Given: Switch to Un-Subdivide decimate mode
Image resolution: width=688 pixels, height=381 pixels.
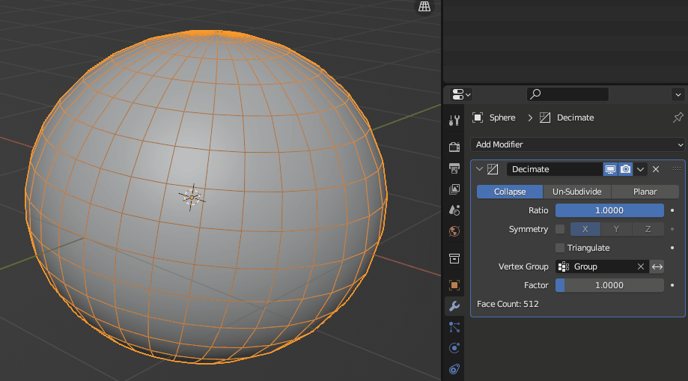Looking at the screenshot, I should [576, 192].
